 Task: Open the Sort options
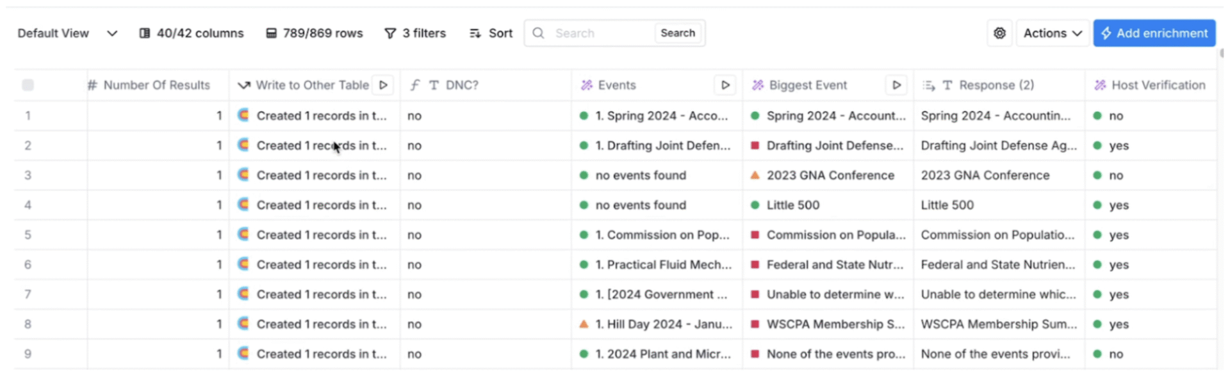click(491, 33)
